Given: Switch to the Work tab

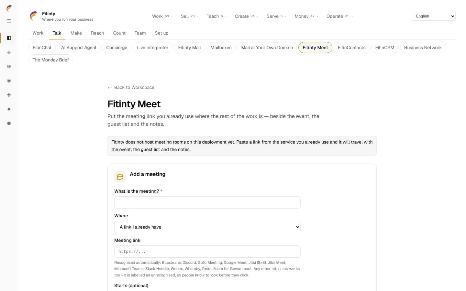Looking at the screenshot, I should pos(38,33).
